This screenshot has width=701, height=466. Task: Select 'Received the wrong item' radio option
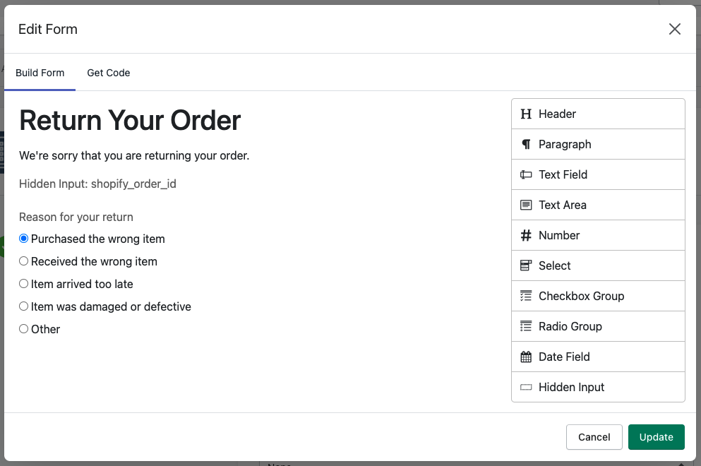24,261
